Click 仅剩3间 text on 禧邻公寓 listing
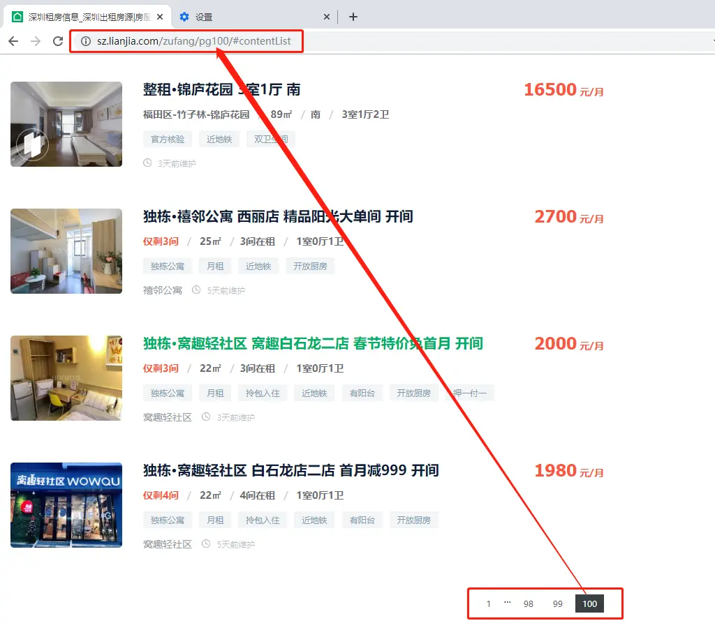Screen dimensions: 715x630 pos(161,241)
